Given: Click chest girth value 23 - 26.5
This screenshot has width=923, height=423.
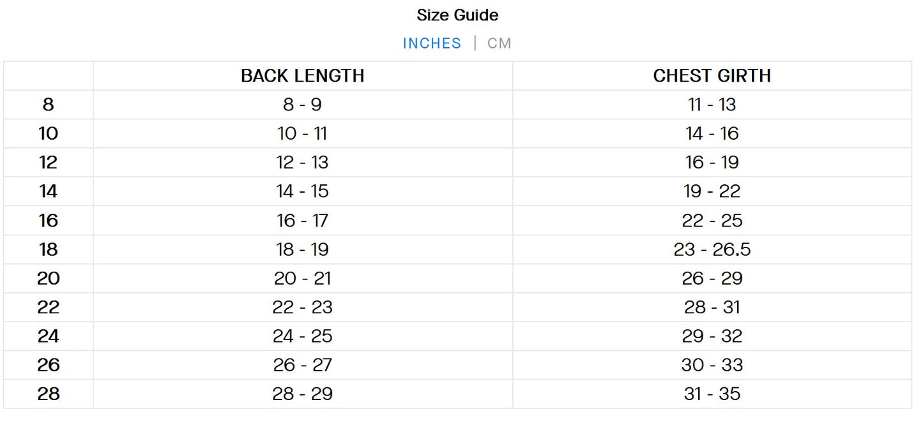Looking at the screenshot, I should point(712,249).
